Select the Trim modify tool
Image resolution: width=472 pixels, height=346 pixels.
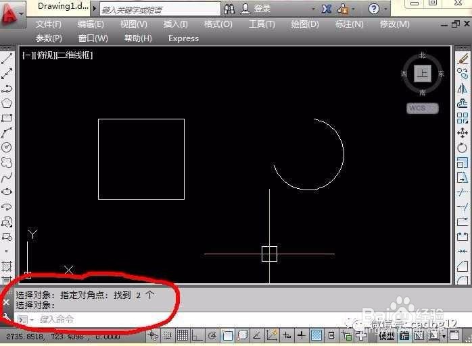tap(463, 192)
